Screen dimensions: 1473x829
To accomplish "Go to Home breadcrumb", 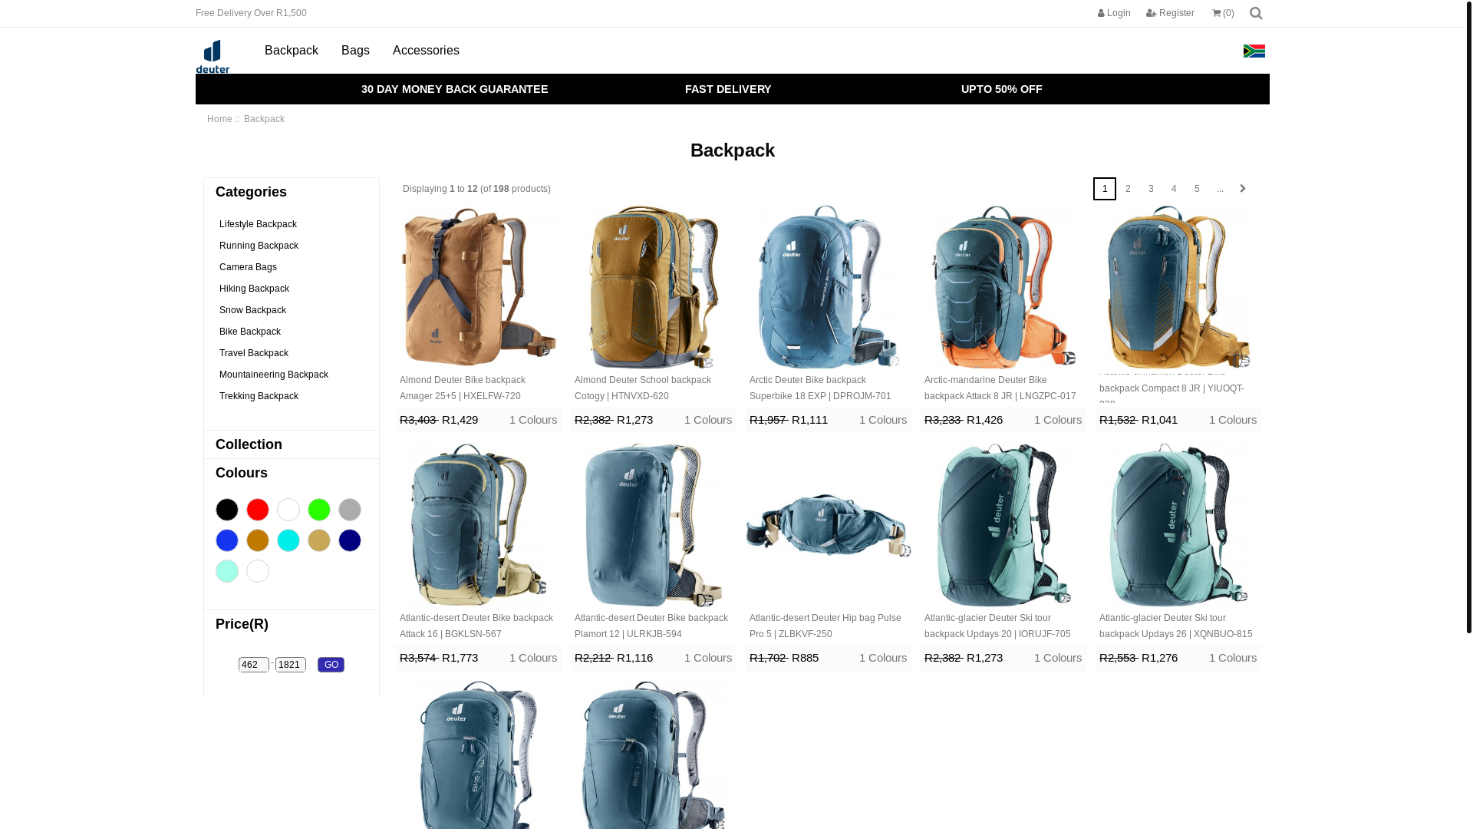I will click(x=219, y=119).
